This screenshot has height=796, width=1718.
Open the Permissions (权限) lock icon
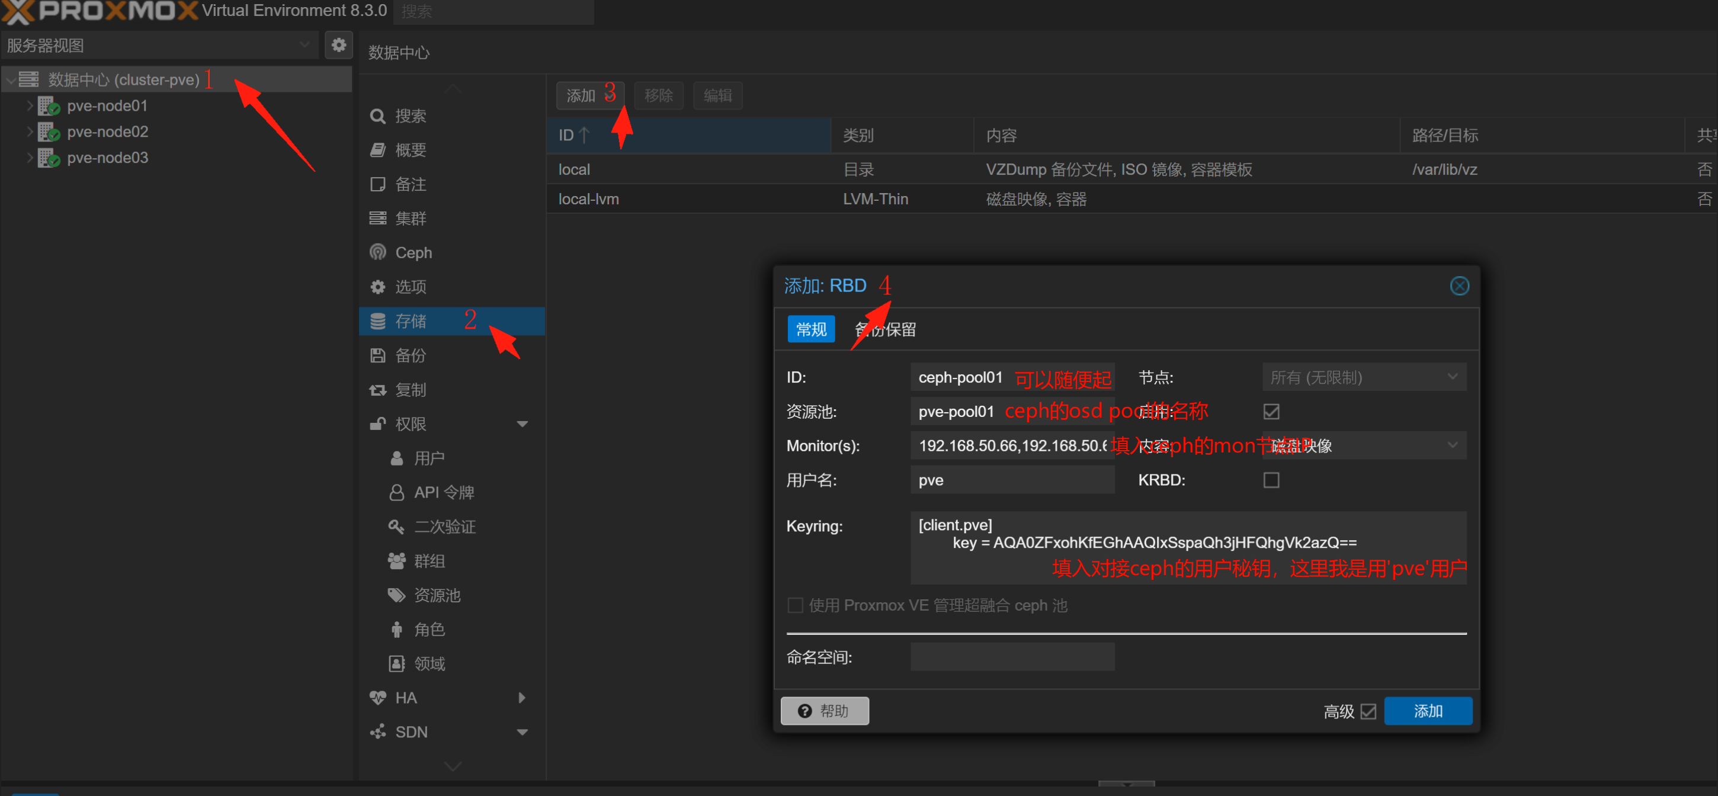[x=377, y=423]
